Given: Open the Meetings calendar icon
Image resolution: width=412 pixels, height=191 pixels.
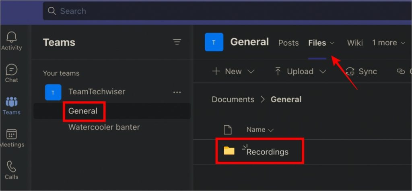Looking at the screenshot, I should click(12, 134).
